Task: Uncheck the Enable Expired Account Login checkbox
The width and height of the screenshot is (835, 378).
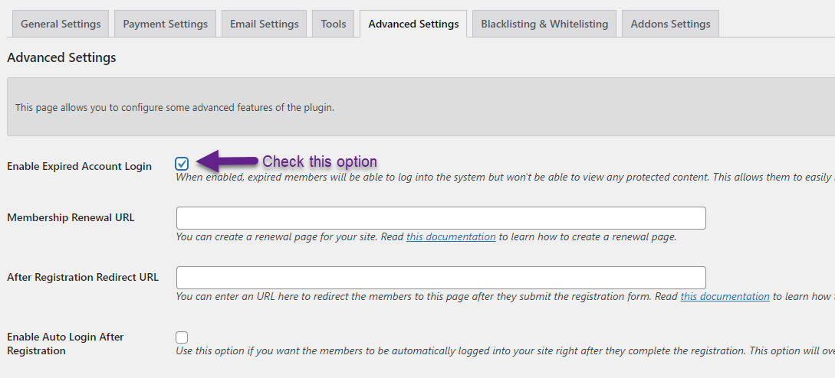Action: pos(182,163)
